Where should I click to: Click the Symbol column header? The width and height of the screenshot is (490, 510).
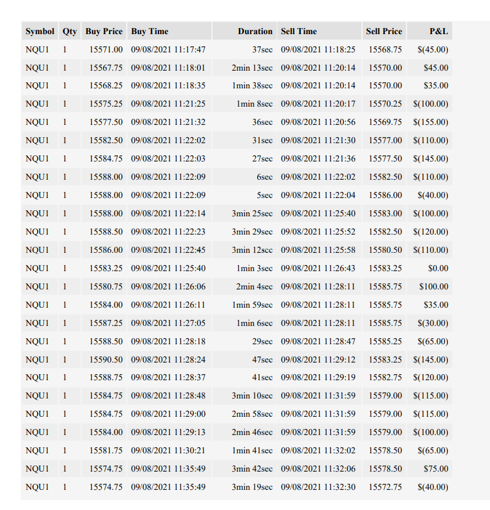click(x=40, y=31)
